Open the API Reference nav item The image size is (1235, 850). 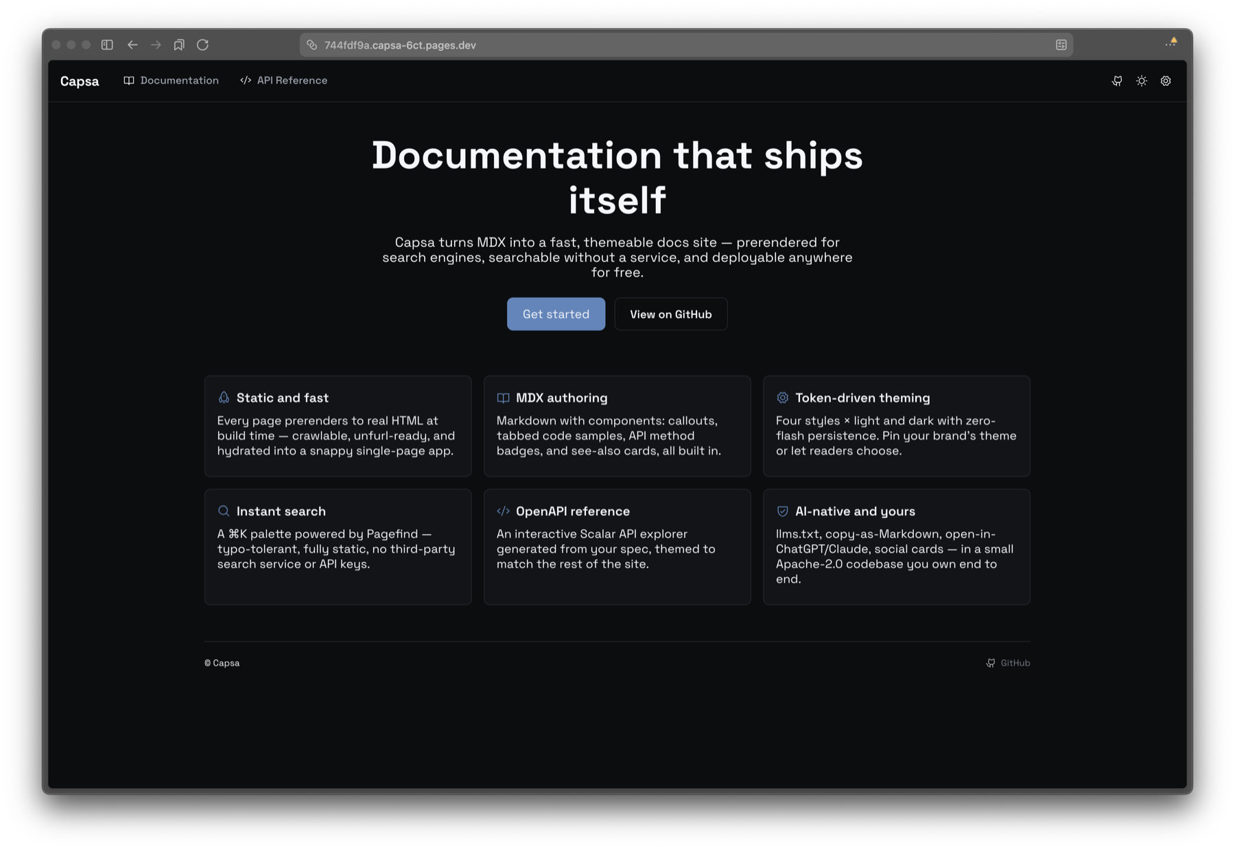tap(284, 80)
